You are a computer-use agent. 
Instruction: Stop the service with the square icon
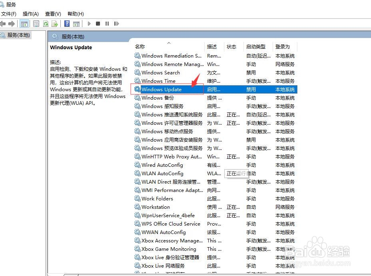(99, 23)
